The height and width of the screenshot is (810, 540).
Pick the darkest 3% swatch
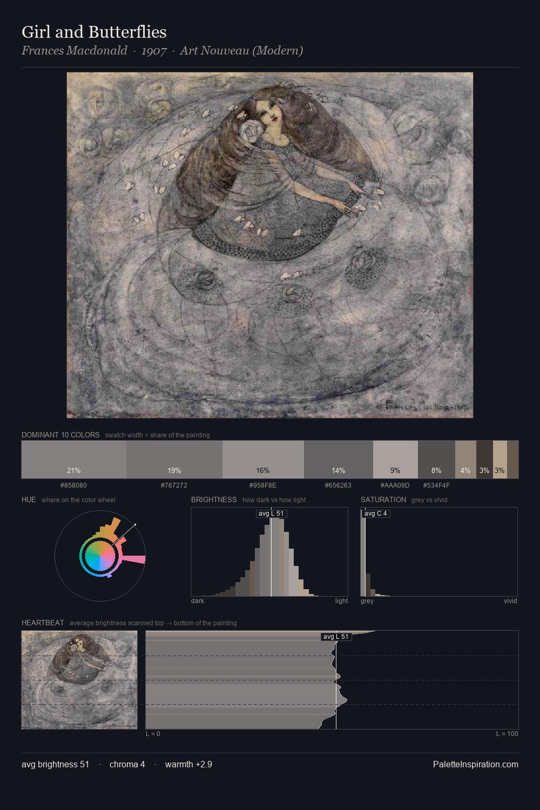[484, 460]
